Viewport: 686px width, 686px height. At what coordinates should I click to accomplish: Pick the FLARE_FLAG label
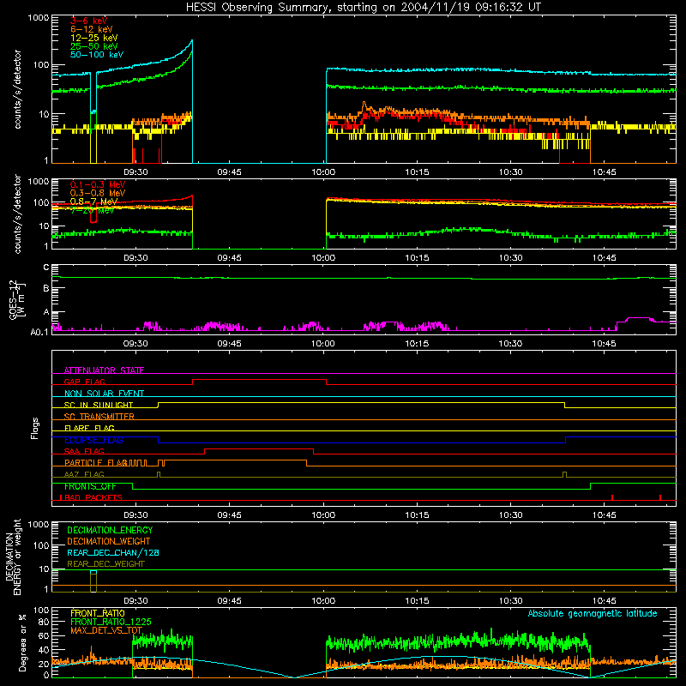[x=89, y=428]
